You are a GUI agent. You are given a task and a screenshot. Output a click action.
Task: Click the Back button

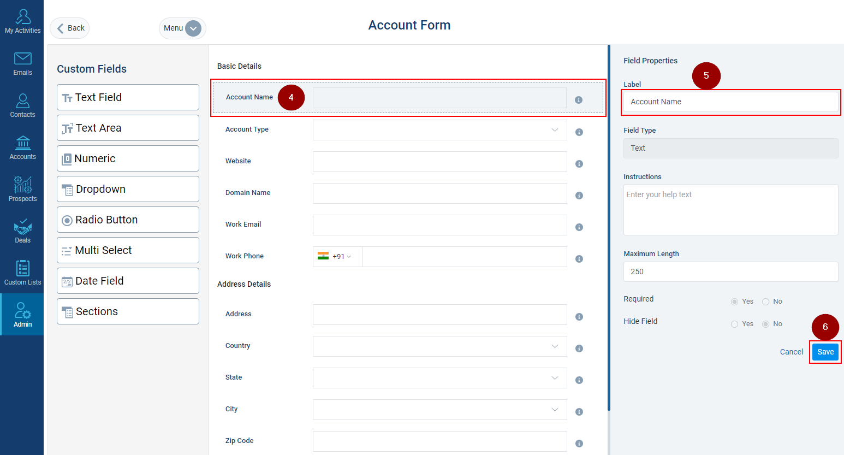70,28
